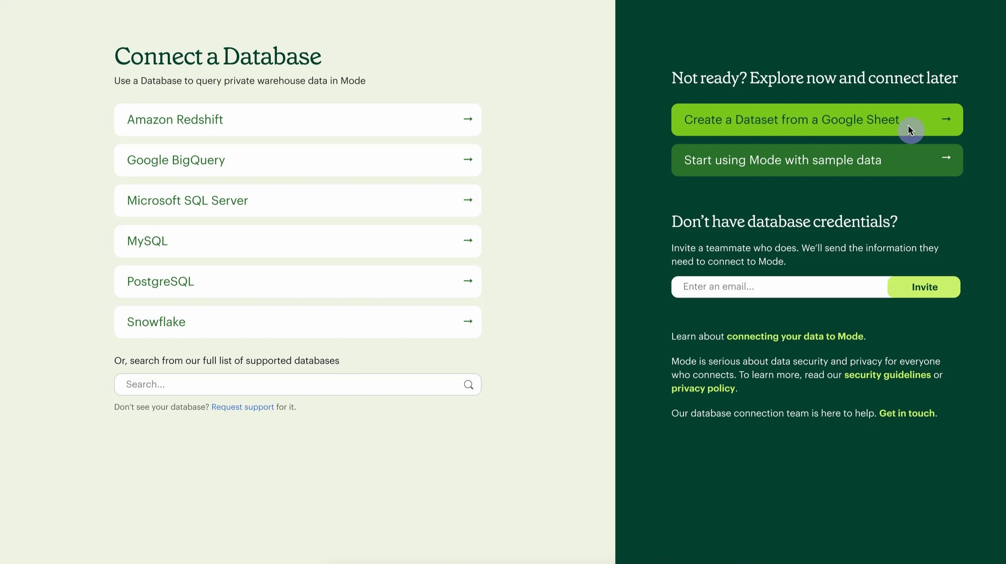
Task: Focus the supported databases search field
Action: pos(290,384)
